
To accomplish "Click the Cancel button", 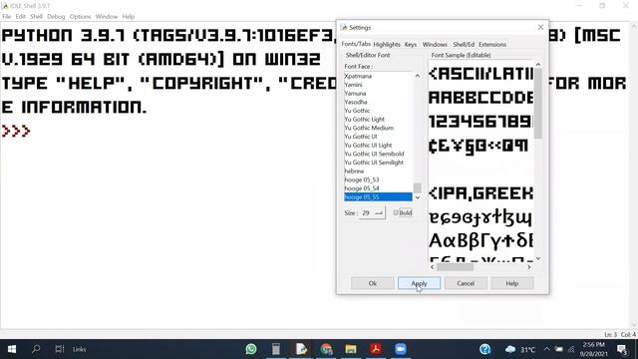I will [x=466, y=283].
